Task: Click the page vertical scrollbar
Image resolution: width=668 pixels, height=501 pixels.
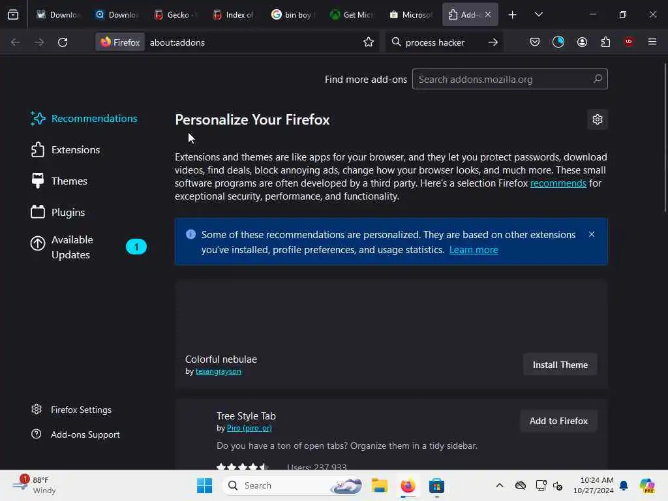Action: tap(665, 136)
